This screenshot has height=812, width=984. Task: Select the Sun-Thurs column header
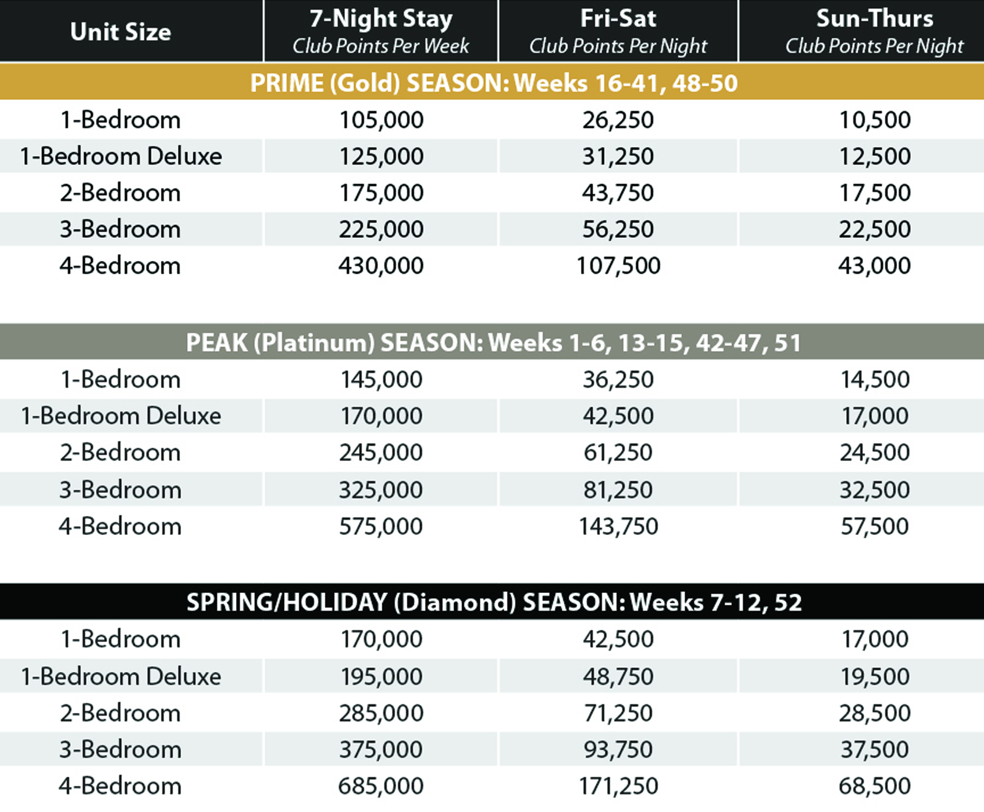(x=874, y=31)
